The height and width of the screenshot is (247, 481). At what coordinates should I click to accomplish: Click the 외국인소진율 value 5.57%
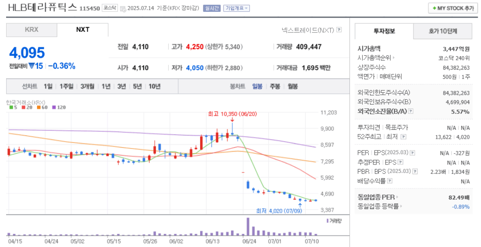460,112
